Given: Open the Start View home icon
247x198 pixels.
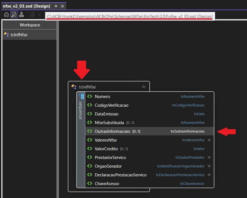Looking at the screenshot, I should point(6,15).
